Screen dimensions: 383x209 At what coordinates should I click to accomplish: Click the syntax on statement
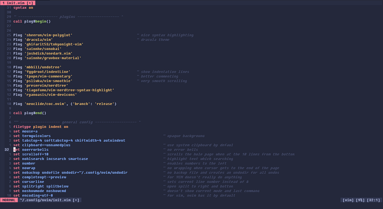pos(22,7)
